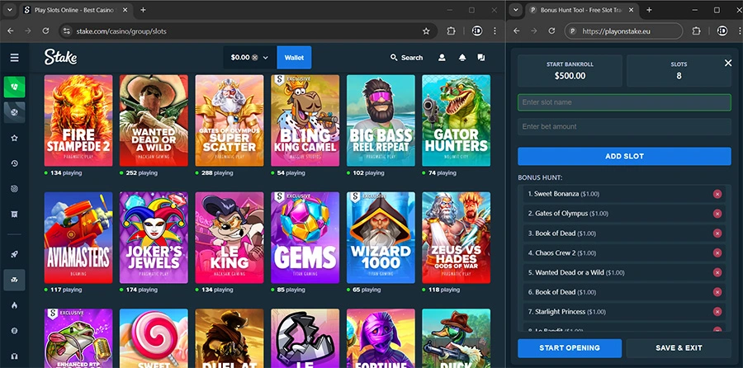Click the blue Wallet button
Screen dimensions: 743x368
(294, 58)
